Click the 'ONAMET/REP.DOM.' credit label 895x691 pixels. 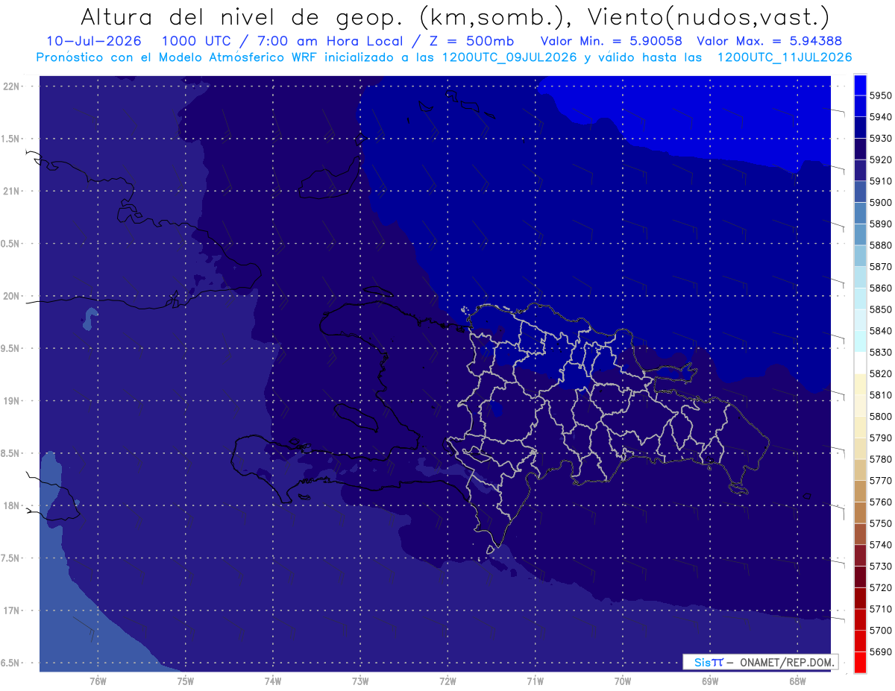[x=787, y=662]
